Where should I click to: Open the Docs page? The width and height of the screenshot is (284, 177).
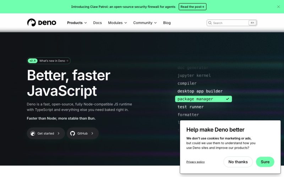(97, 23)
